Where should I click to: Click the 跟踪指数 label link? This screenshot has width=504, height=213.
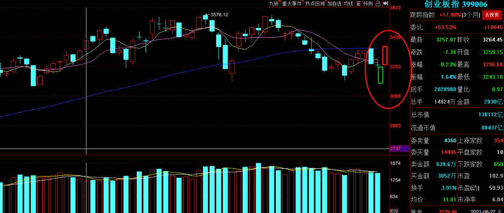[422, 15]
